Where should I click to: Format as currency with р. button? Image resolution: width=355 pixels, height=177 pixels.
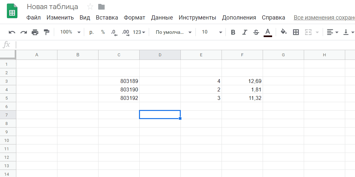pyautogui.click(x=91, y=32)
